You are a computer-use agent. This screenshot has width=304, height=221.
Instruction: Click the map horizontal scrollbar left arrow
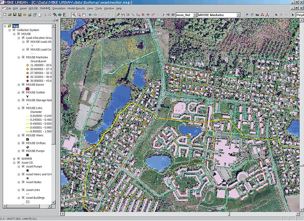point(62,214)
